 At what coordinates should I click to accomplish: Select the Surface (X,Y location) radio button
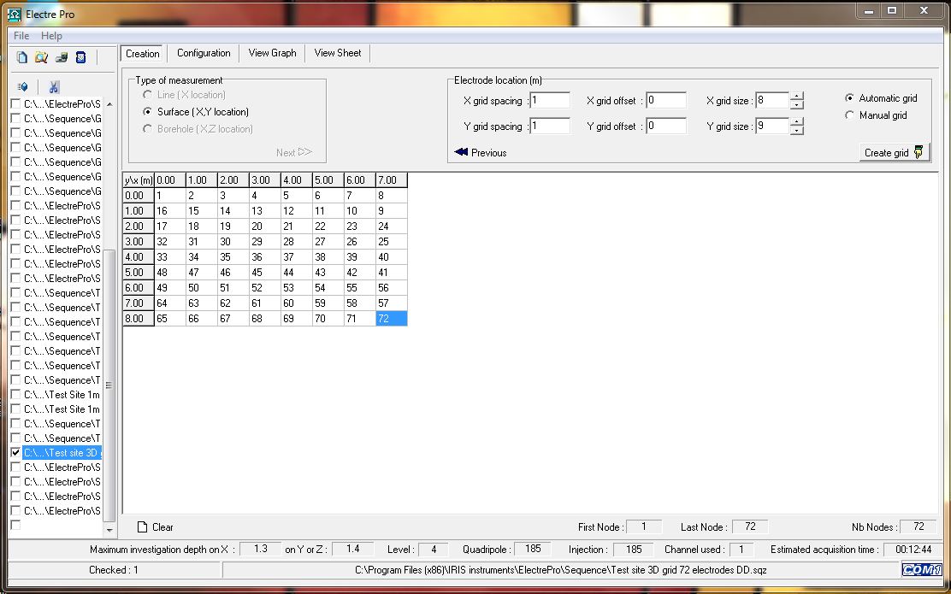tap(147, 112)
